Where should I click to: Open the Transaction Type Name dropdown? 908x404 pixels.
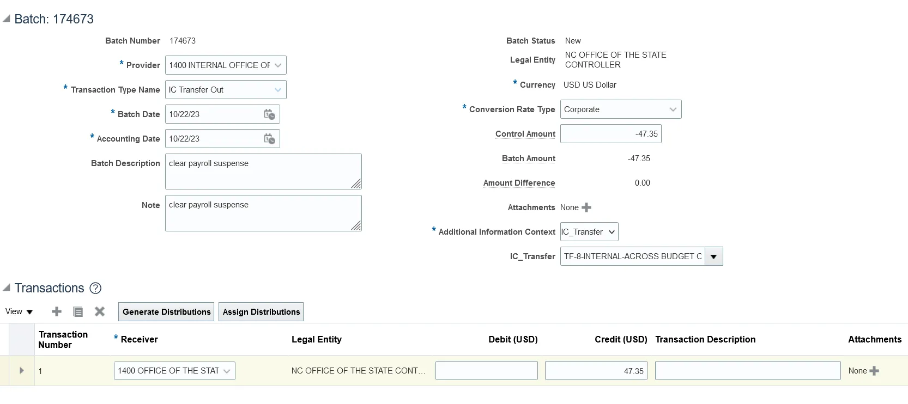pos(278,90)
